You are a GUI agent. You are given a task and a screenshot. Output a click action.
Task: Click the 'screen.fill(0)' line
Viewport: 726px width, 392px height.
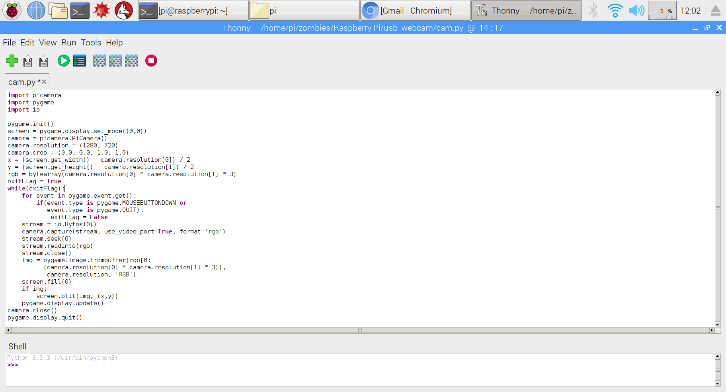pyautogui.click(x=47, y=282)
